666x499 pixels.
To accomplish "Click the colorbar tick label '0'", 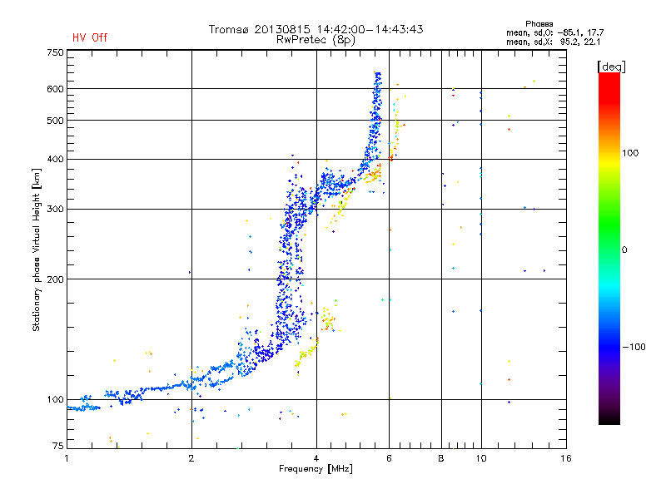I will [x=624, y=250].
